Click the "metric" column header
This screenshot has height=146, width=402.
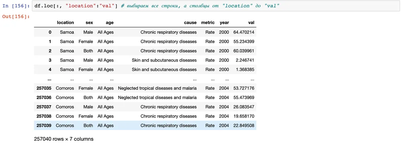[x=208, y=23]
